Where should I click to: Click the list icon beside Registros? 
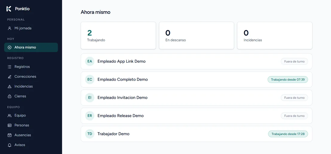10,67
